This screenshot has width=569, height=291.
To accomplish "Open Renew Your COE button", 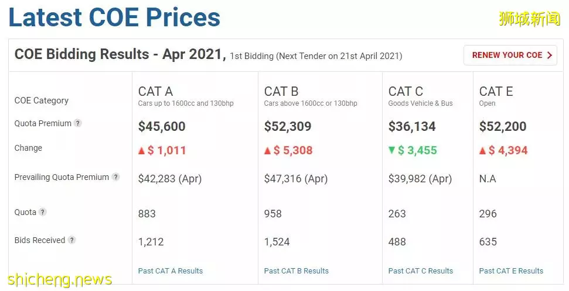I will (510, 55).
